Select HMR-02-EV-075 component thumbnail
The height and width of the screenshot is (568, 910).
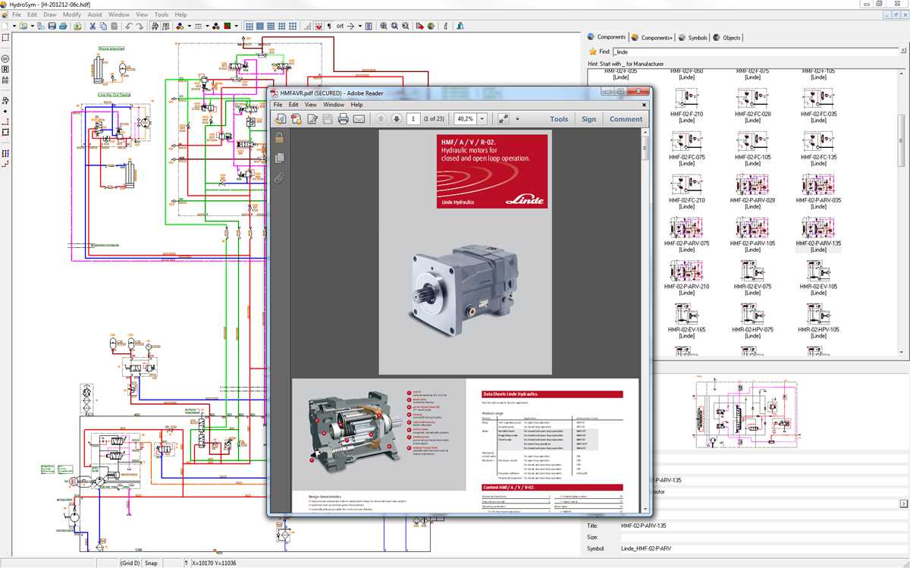tap(752, 270)
